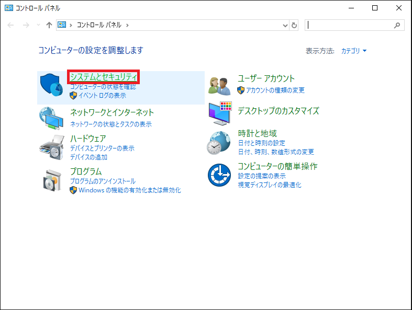Click the refresh button in address bar
The image size is (412, 310).
coord(294,25)
